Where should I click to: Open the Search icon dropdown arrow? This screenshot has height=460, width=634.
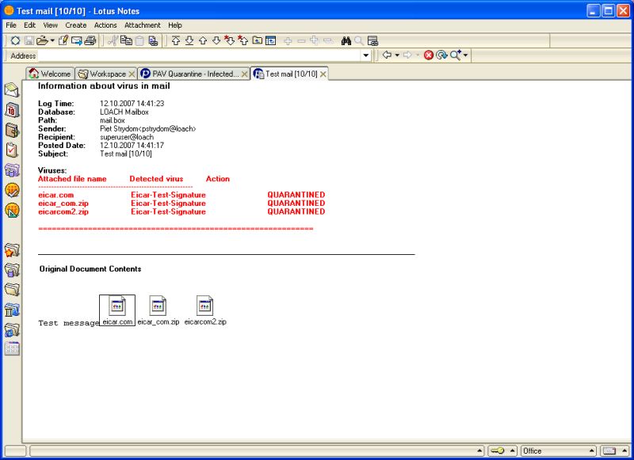point(465,55)
